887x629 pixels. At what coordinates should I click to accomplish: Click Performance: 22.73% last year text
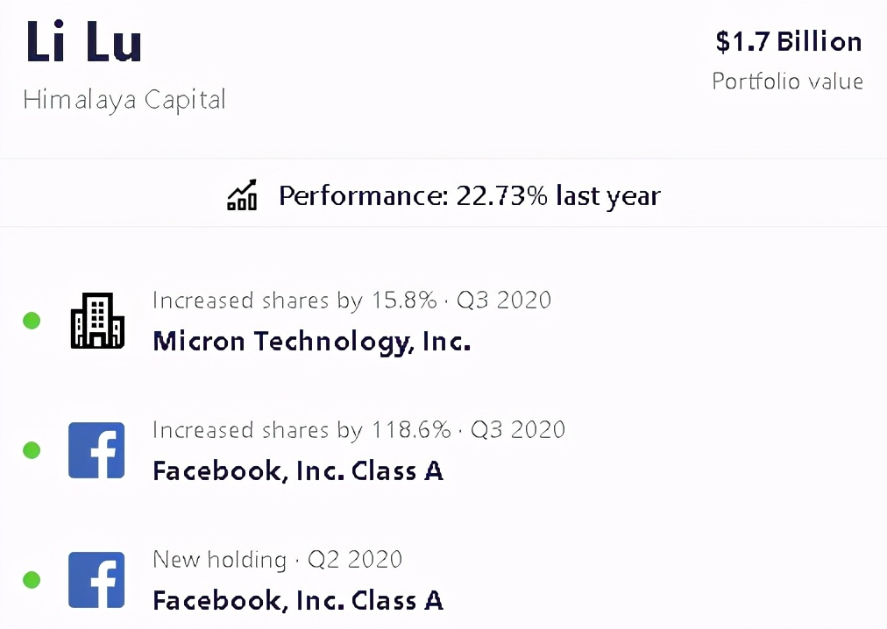[x=469, y=195]
